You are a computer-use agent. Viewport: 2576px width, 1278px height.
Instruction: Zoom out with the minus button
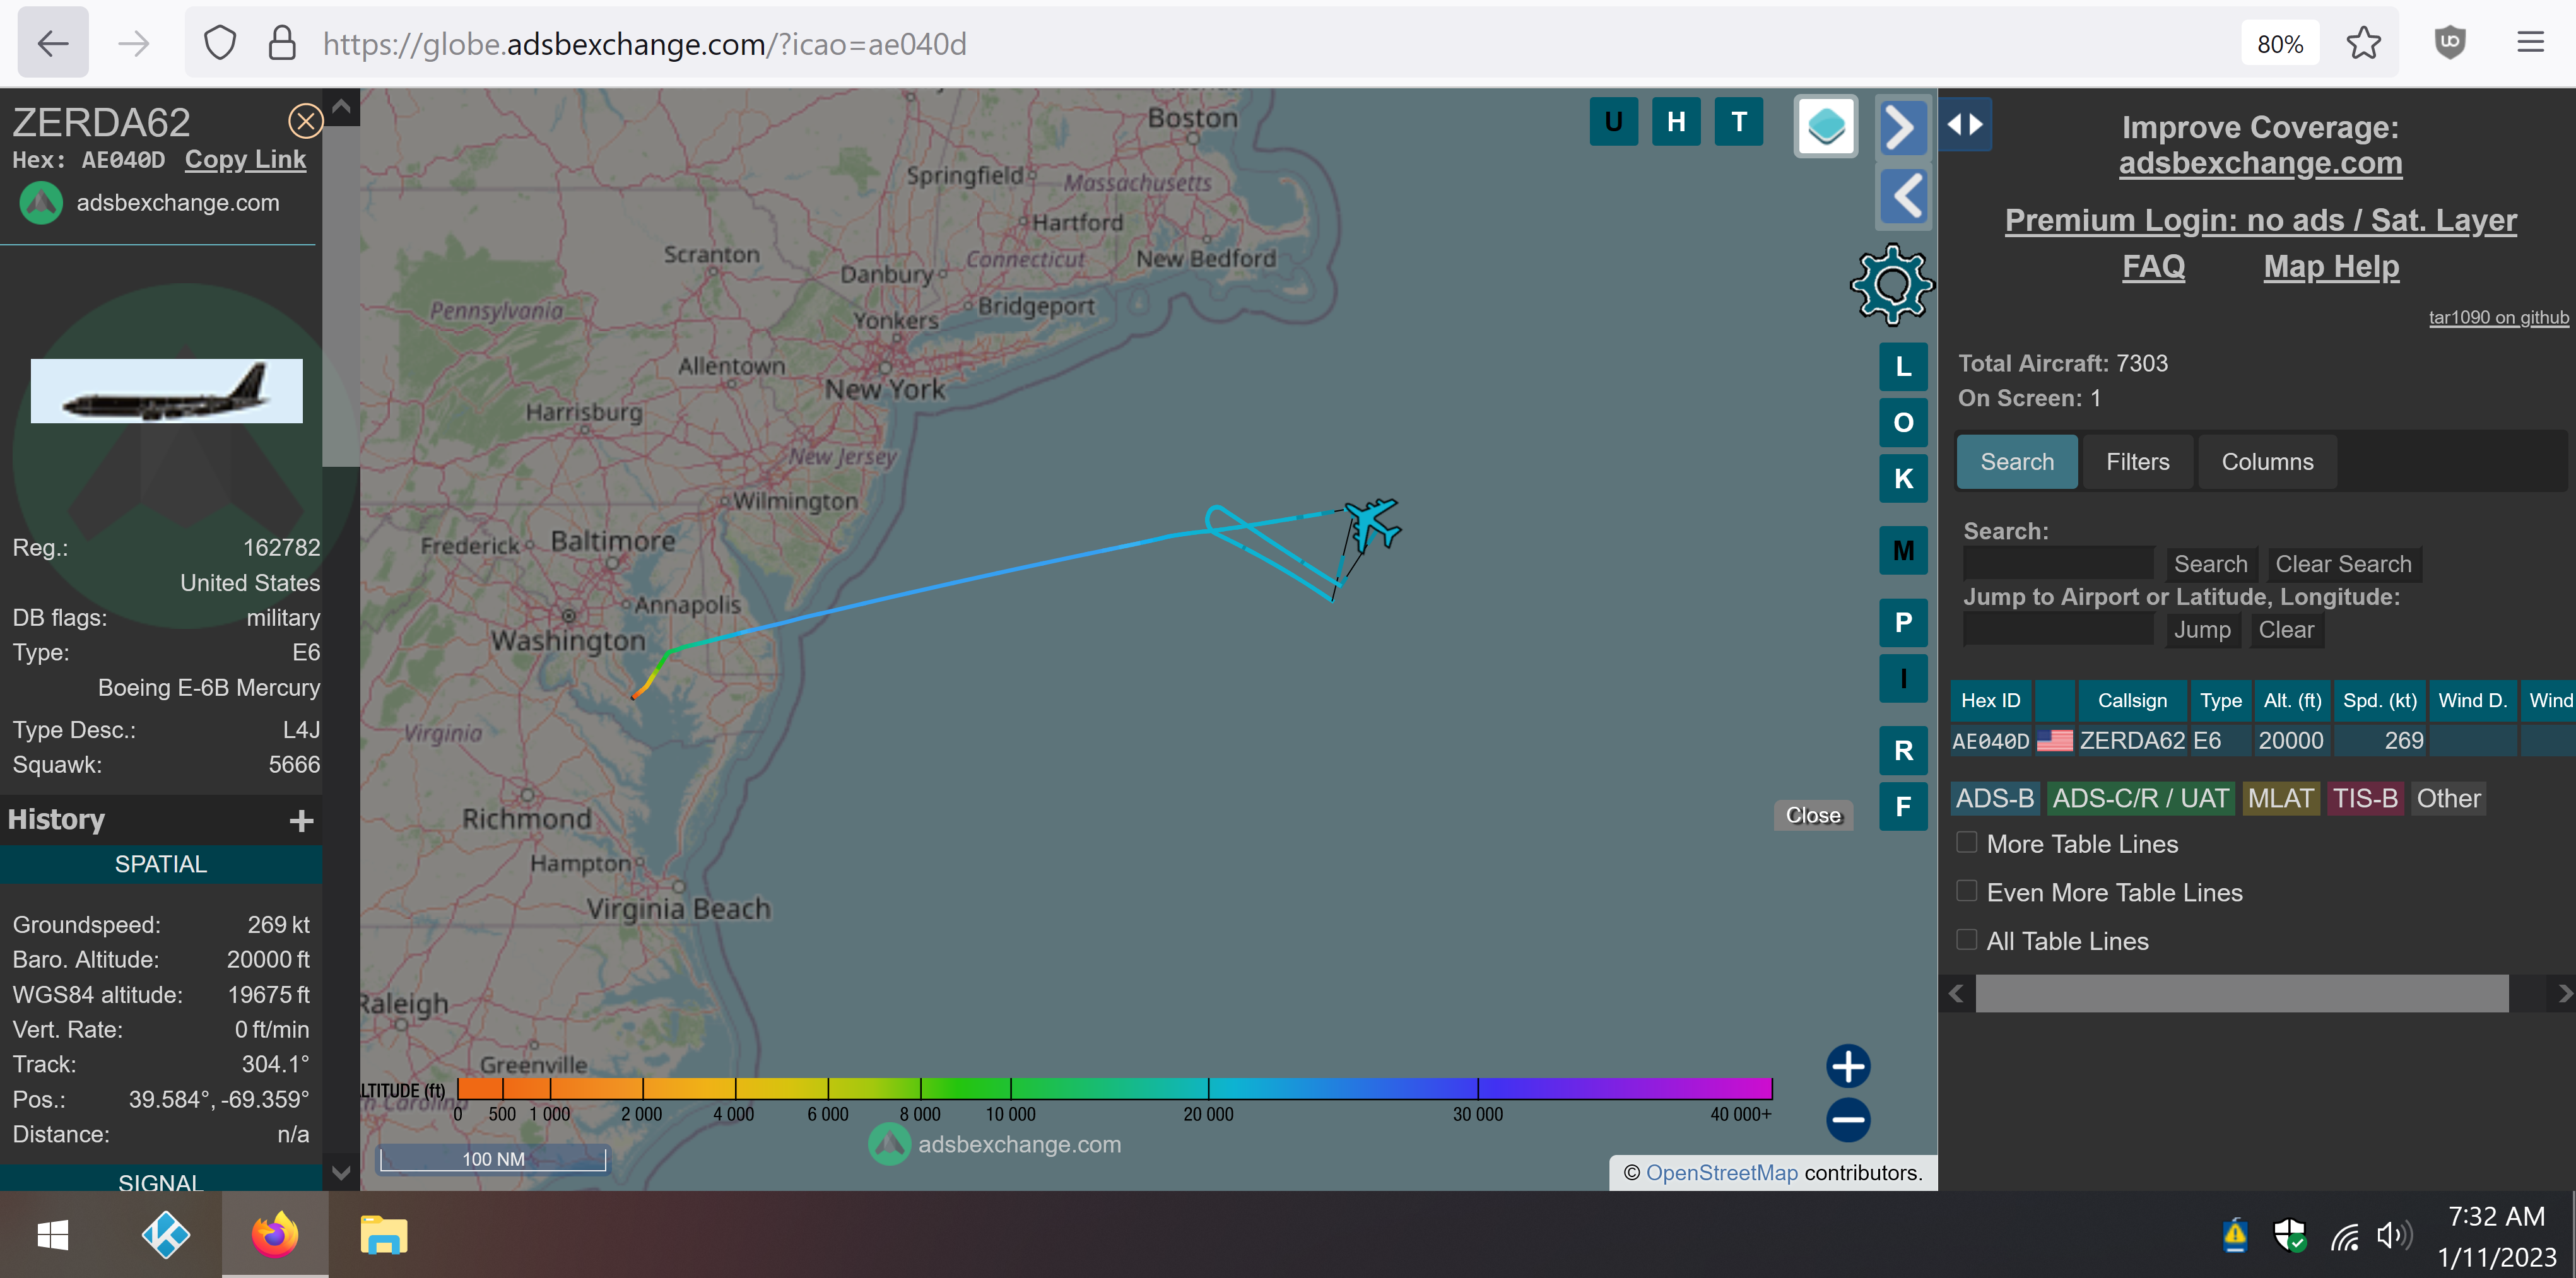(1848, 1120)
